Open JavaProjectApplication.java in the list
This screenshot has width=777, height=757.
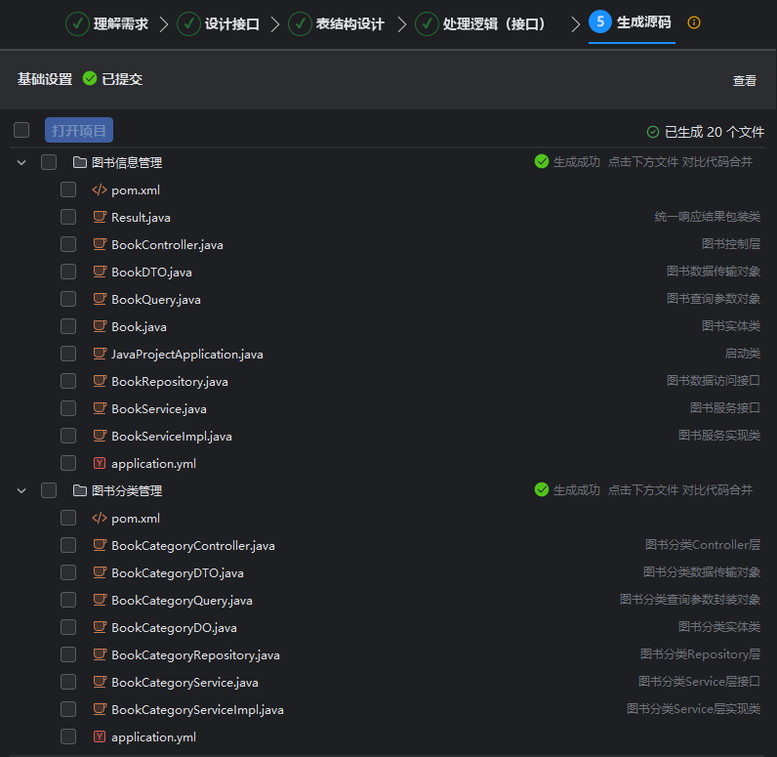(186, 355)
